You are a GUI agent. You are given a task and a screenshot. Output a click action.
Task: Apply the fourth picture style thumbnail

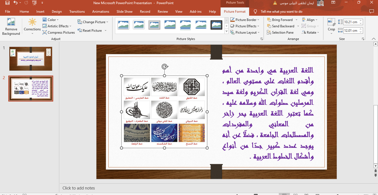170,25
